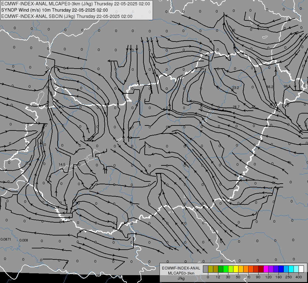Viewport: 308px width, 283px height.
Task: Click the legend tick label 30
Action: click(228, 277)
